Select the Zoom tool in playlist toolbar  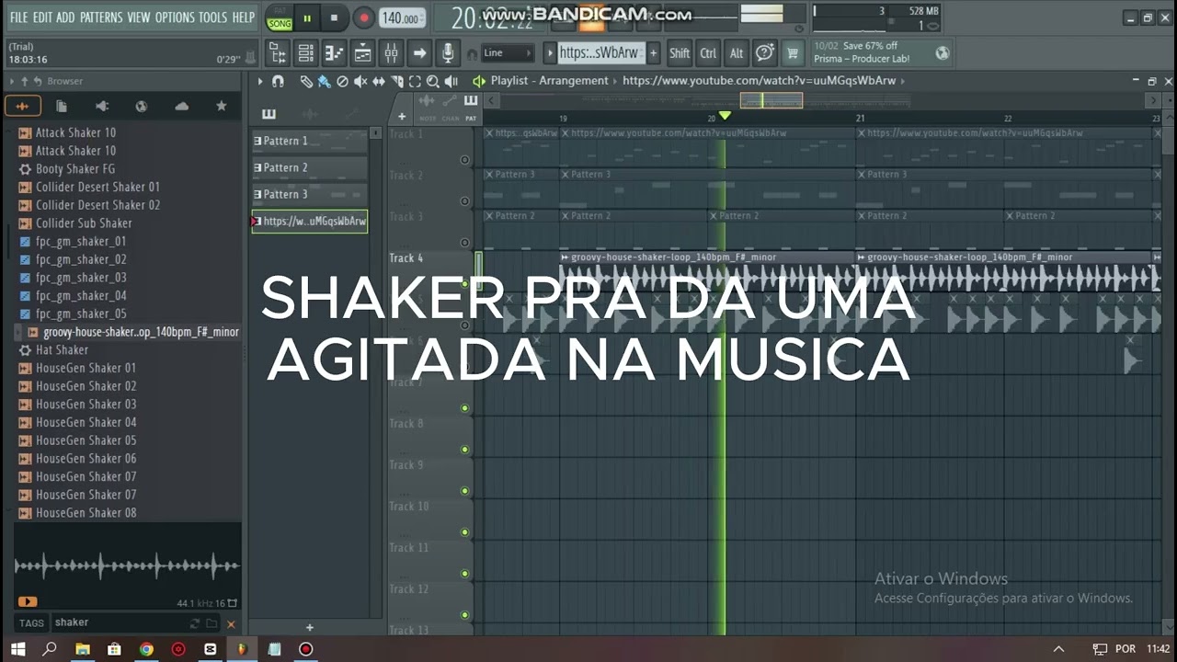click(432, 81)
